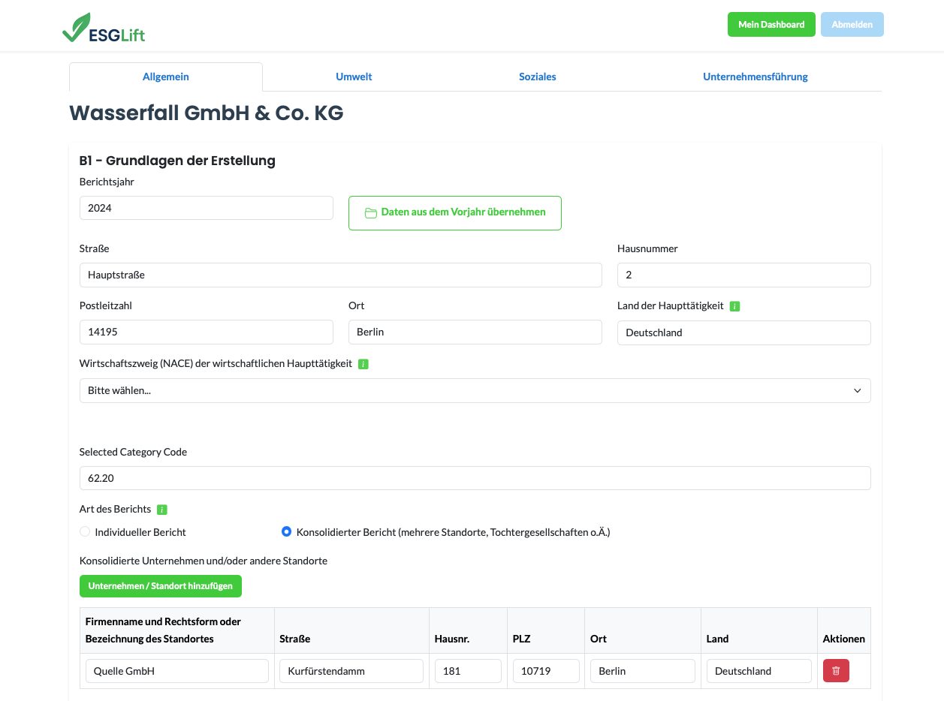
Task: Click info icon next to Land der Haupttätigkeit
Action: coord(734,306)
